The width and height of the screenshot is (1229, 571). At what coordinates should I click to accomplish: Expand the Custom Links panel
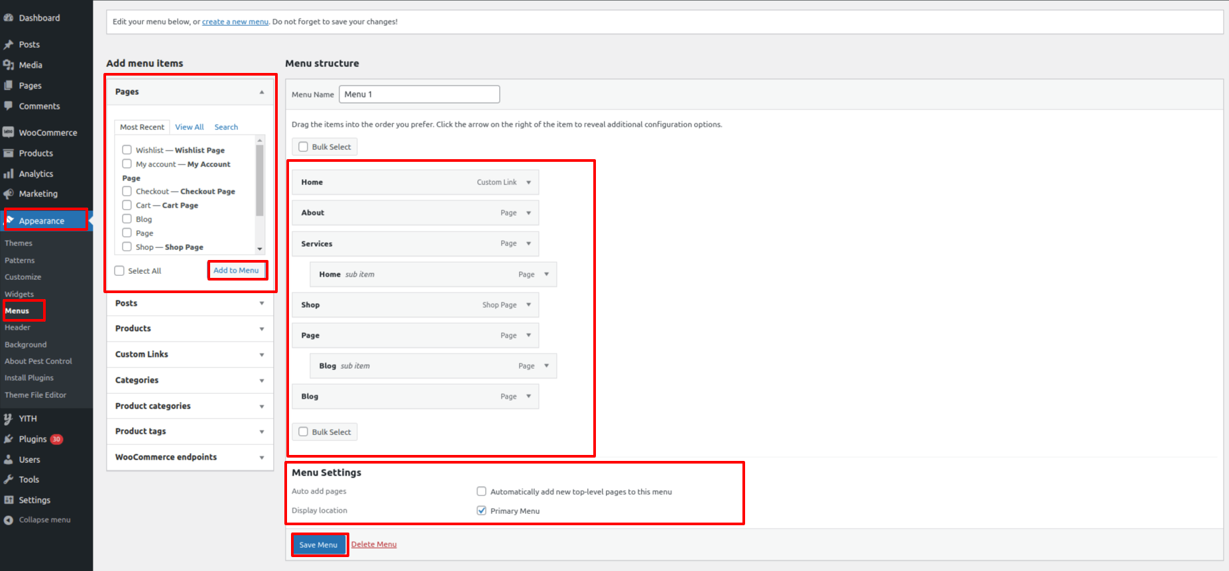pos(262,355)
